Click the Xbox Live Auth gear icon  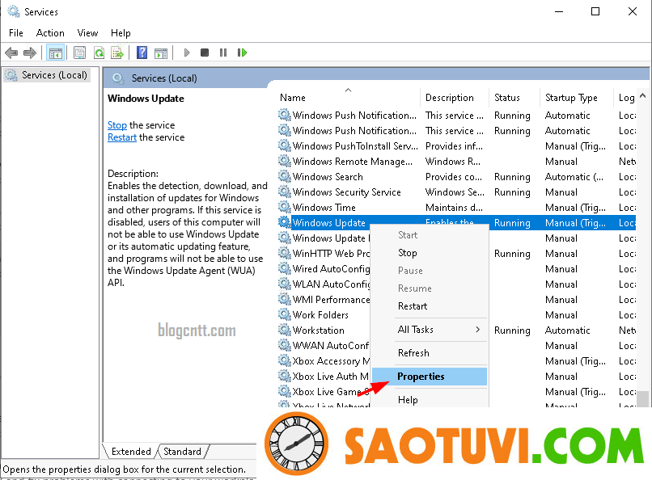point(285,377)
